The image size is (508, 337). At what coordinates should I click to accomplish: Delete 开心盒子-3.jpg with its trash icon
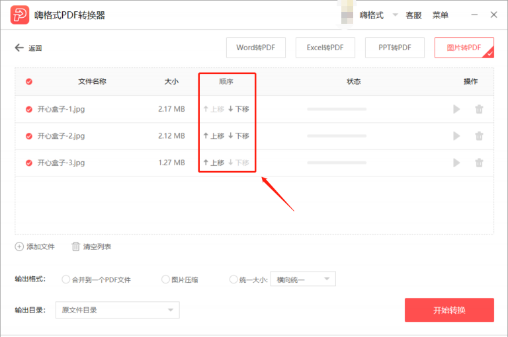tap(479, 163)
